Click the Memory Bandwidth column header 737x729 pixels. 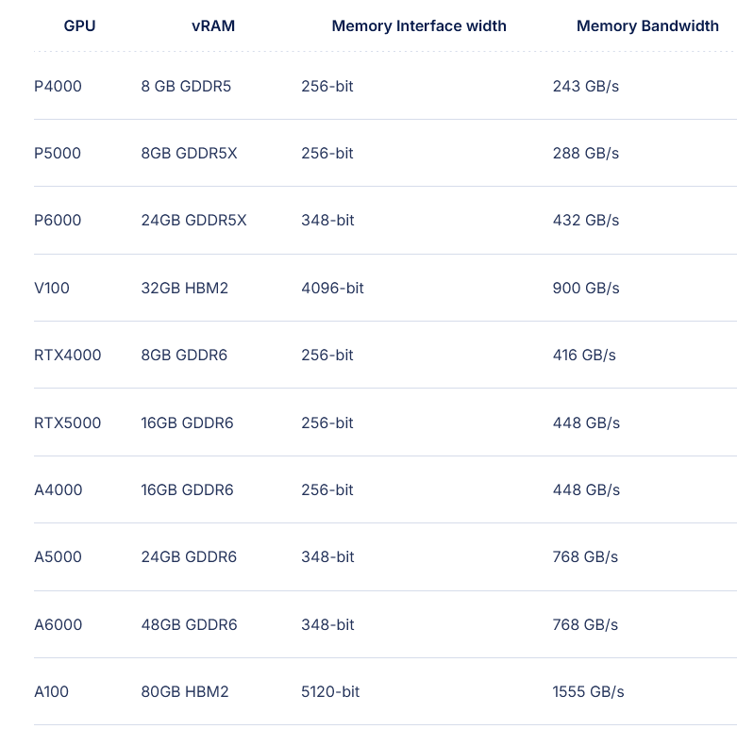[x=647, y=25]
